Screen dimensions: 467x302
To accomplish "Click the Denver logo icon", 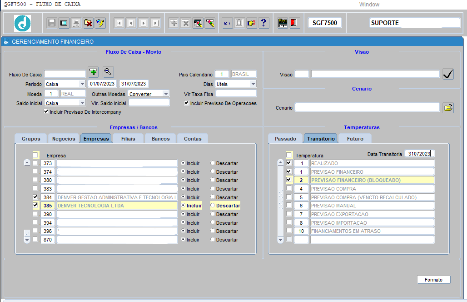I will [x=23, y=23].
